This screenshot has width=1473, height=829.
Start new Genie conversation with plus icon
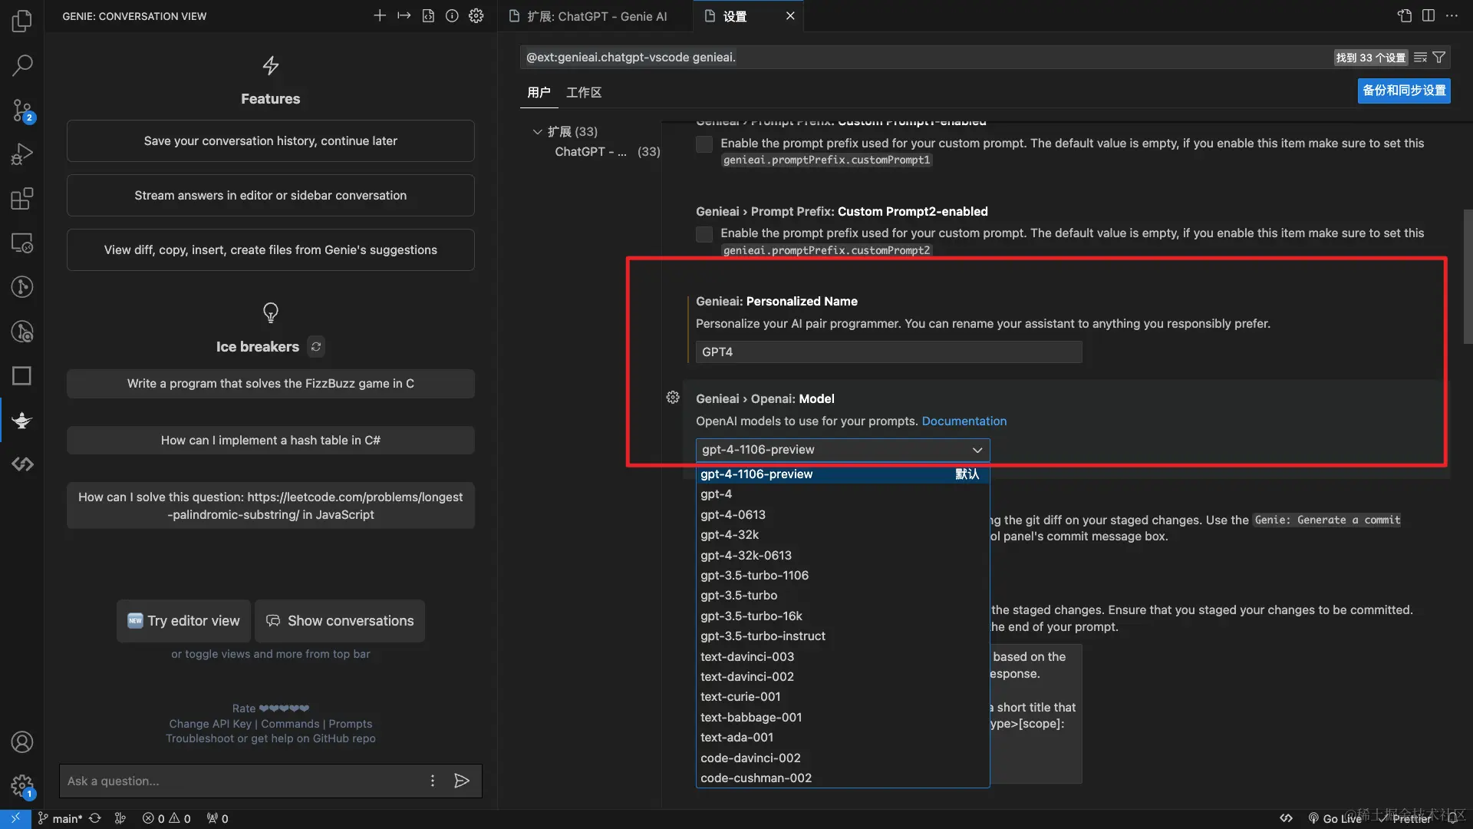tap(379, 15)
